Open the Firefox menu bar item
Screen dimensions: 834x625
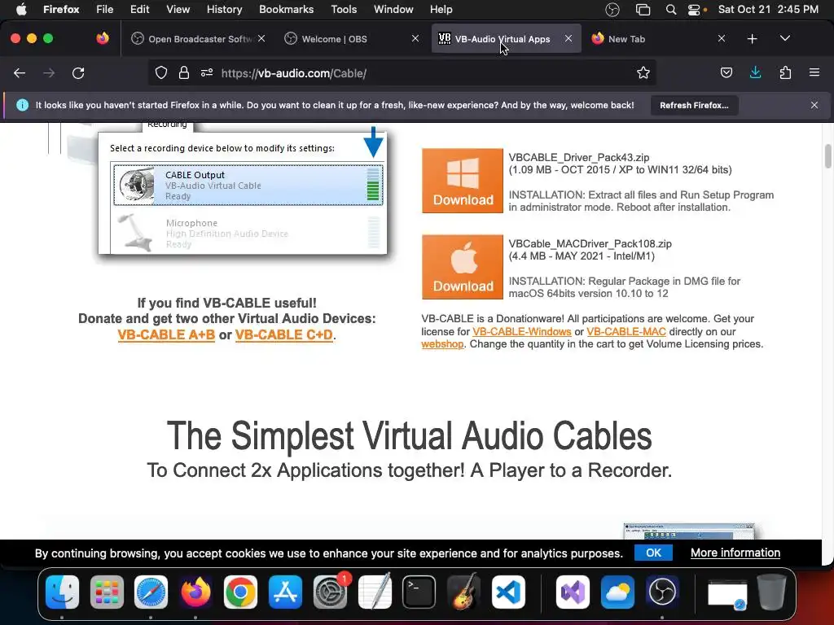point(61,10)
